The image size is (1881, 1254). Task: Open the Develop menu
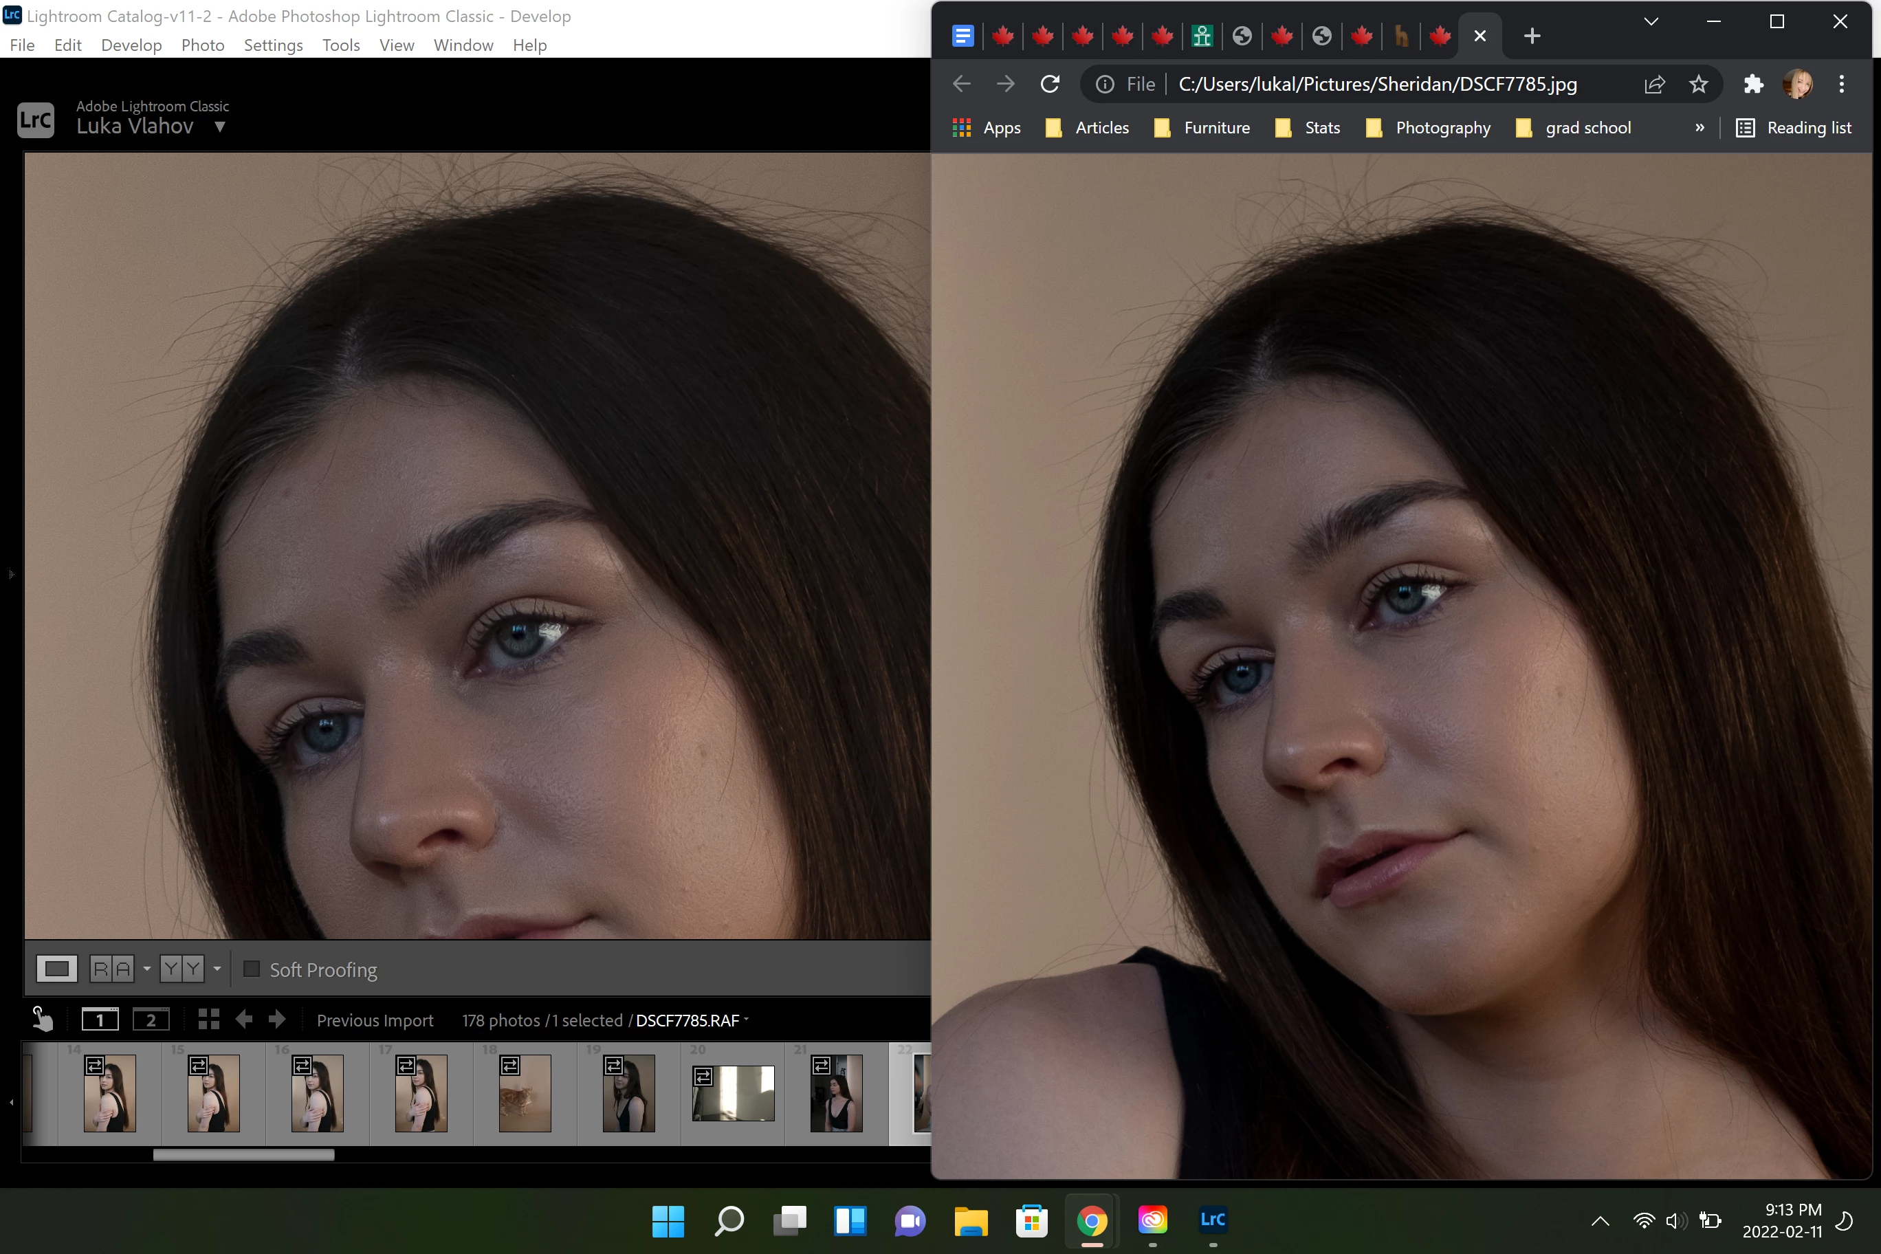[x=131, y=45]
